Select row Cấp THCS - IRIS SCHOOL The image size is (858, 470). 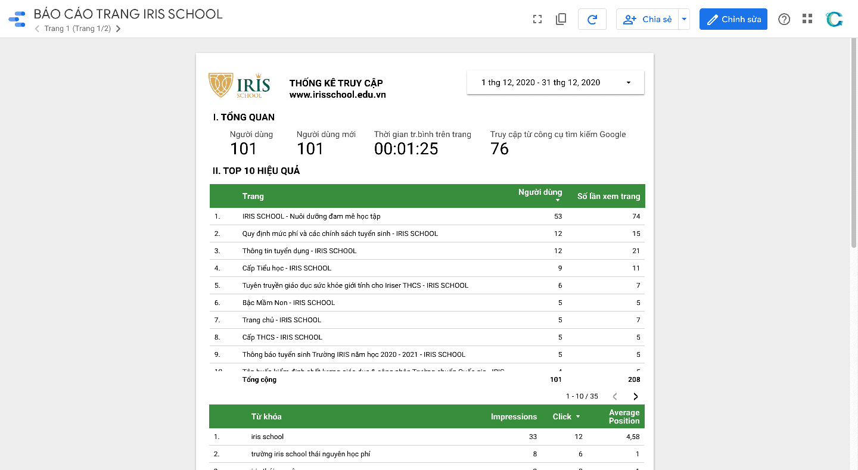(x=427, y=337)
